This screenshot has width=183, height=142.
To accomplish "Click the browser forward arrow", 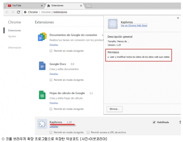I will coord(13,12).
